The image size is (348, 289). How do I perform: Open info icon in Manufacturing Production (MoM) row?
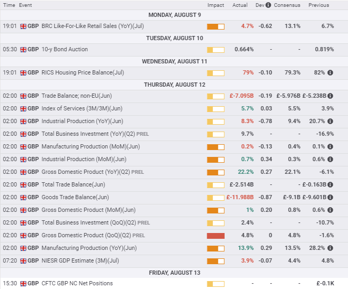tap(331, 147)
